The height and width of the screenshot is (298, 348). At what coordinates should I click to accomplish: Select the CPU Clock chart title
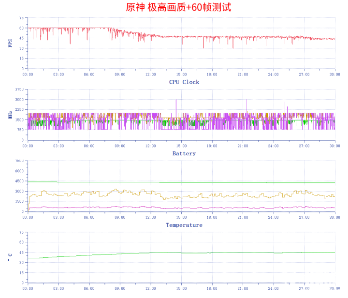pyautogui.click(x=184, y=82)
